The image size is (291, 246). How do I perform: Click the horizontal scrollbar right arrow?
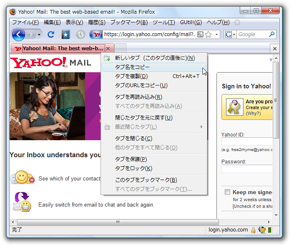point(269,222)
